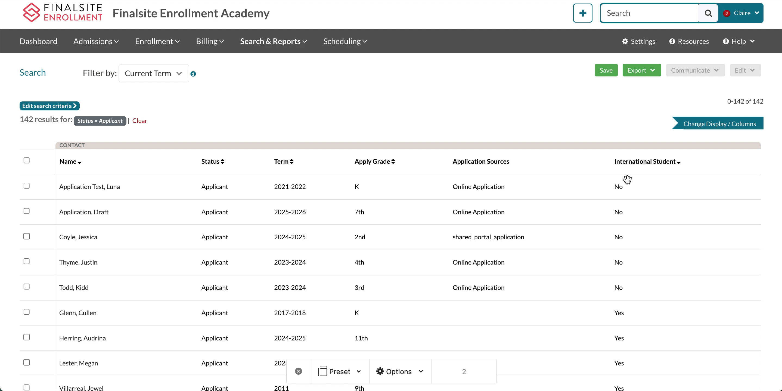The width and height of the screenshot is (782, 391).
Task: Select the Scheduling menu tab
Action: coord(345,41)
